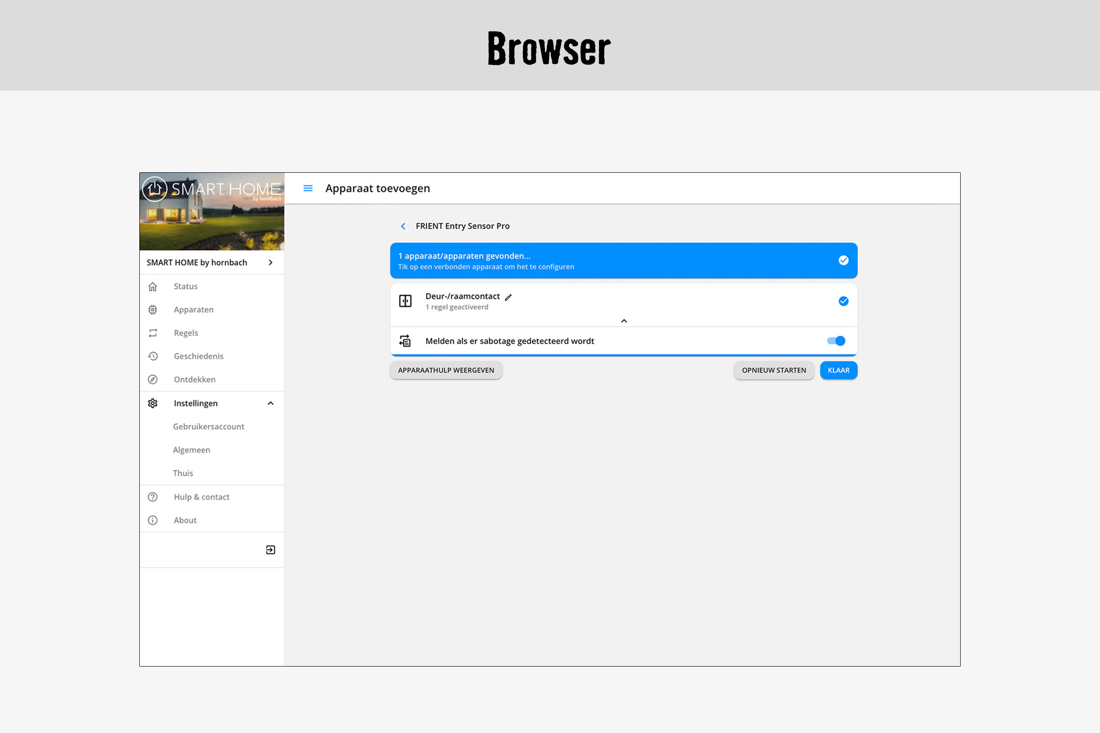The width and height of the screenshot is (1100, 733).
Task: Click Opnieuw starten button
Action: click(x=774, y=370)
